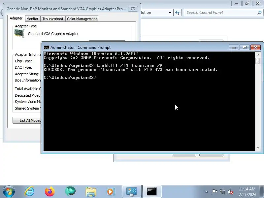
Task: Open Command Prompt title bar system icon
Action: pos(46,48)
